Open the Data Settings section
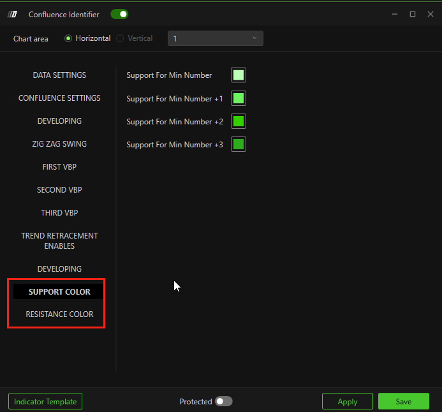Viewport: 442px width, 412px height. (x=59, y=75)
